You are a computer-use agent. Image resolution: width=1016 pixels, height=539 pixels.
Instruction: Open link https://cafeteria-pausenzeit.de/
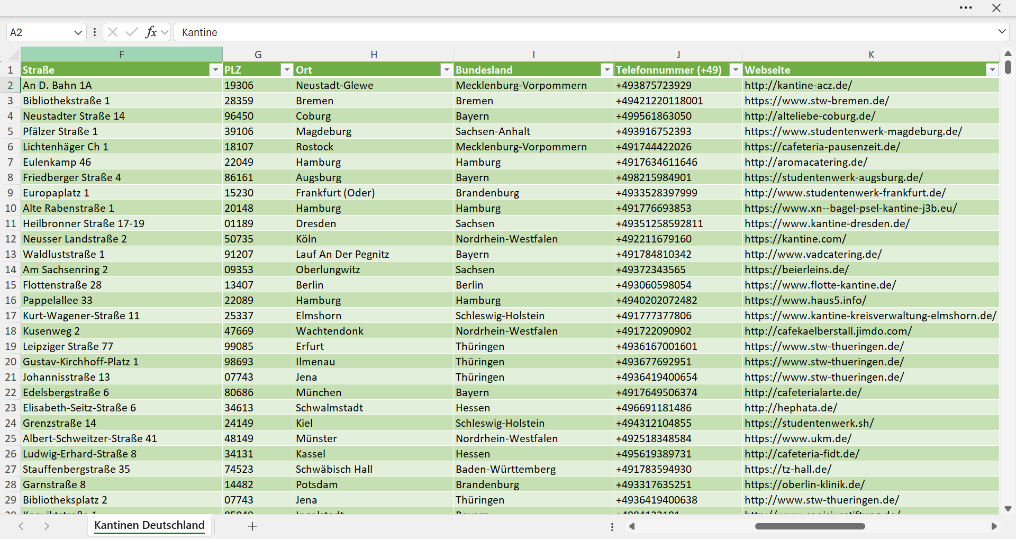point(822,147)
